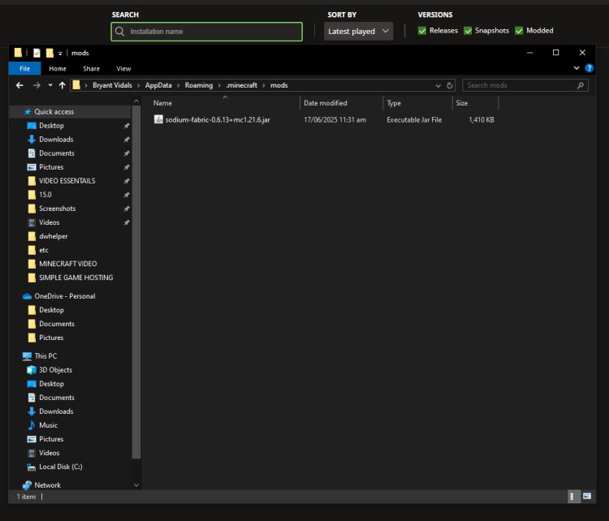Toggle the Modded versions checkbox
The image size is (609, 521).
pos(519,31)
